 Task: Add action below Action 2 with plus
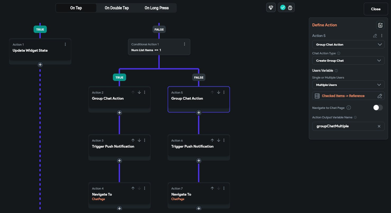[x=119, y=113]
